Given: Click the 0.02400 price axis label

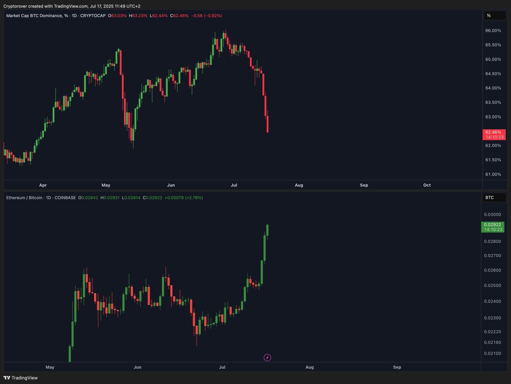Looking at the screenshot, I should tap(493, 302).
